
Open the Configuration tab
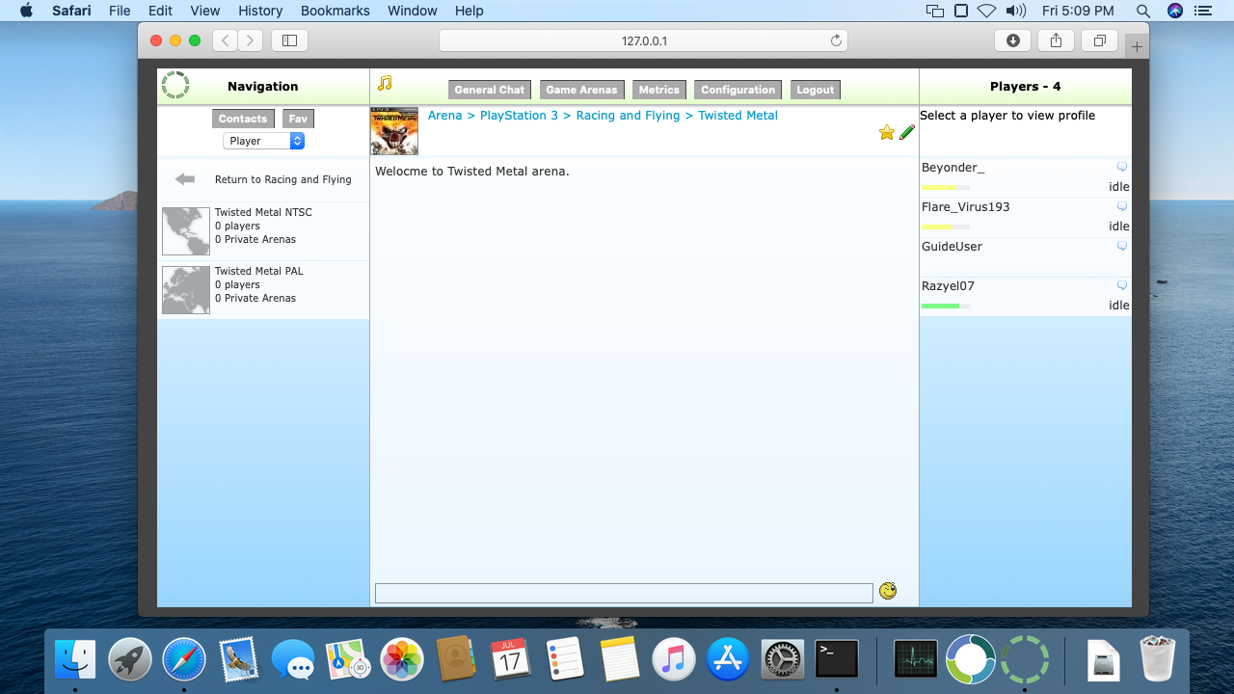[x=738, y=90]
